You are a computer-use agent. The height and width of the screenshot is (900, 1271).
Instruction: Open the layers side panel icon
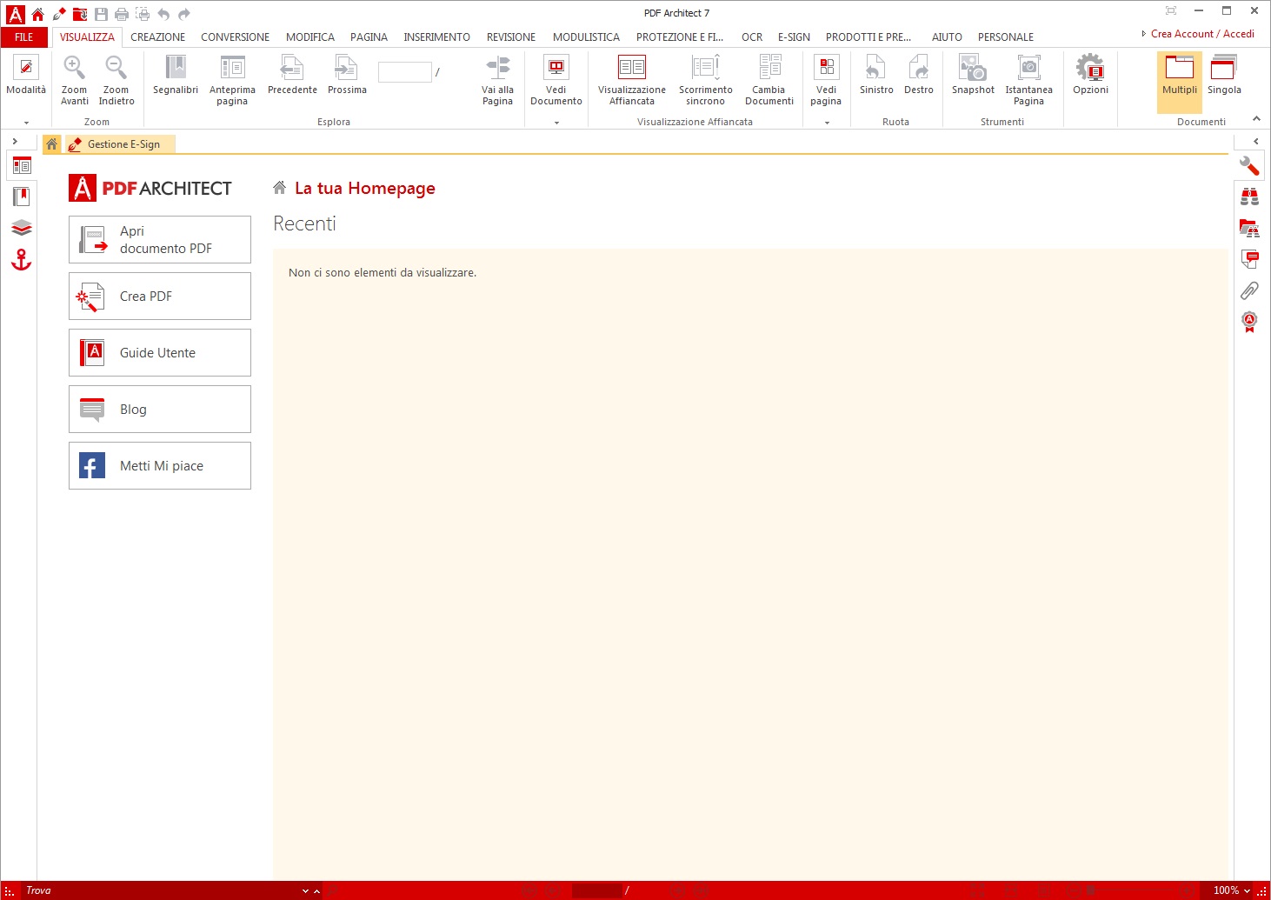(22, 228)
